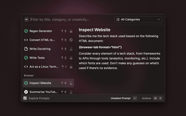186x116 pixels.
Task: Click the Summarize YouTube play icon
Action: point(26,92)
